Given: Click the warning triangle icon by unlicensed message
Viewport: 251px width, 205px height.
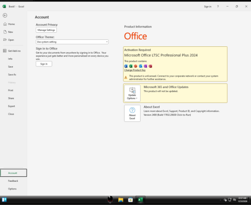Looking at the screenshot, I should point(126,78).
